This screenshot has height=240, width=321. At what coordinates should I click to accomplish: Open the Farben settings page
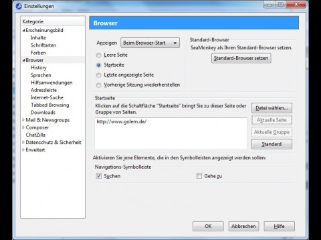(38, 53)
